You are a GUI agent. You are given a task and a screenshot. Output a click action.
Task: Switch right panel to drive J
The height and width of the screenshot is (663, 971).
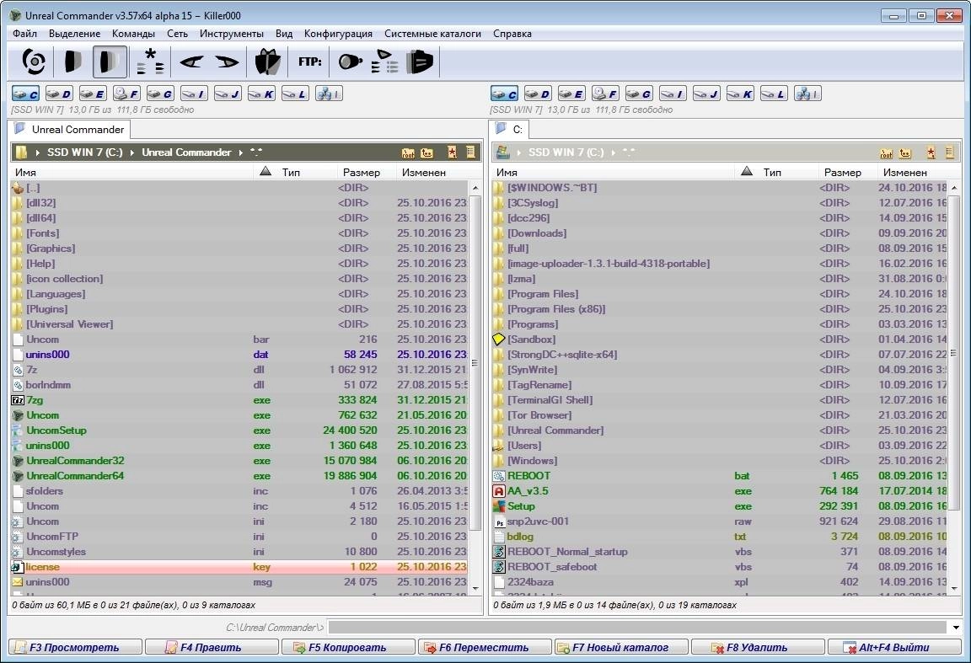point(706,94)
